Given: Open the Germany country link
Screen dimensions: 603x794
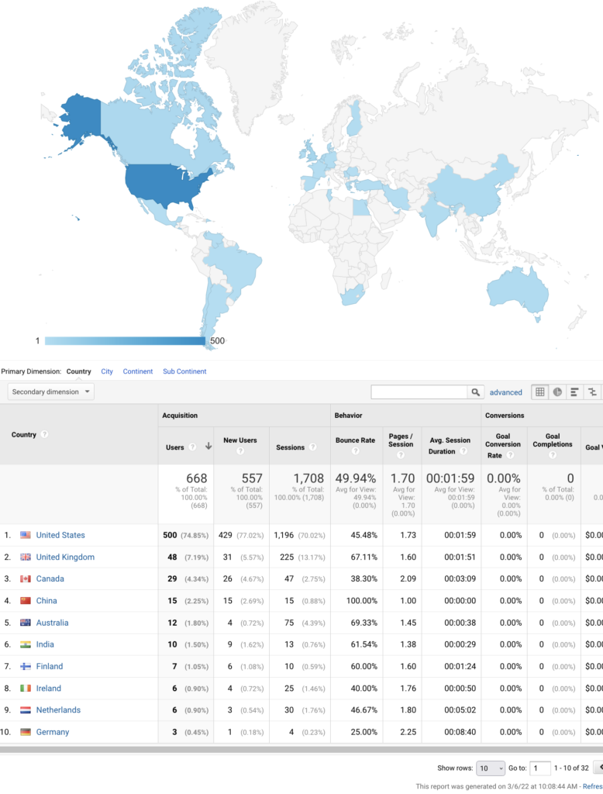Looking at the screenshot, I should (53, 732).
